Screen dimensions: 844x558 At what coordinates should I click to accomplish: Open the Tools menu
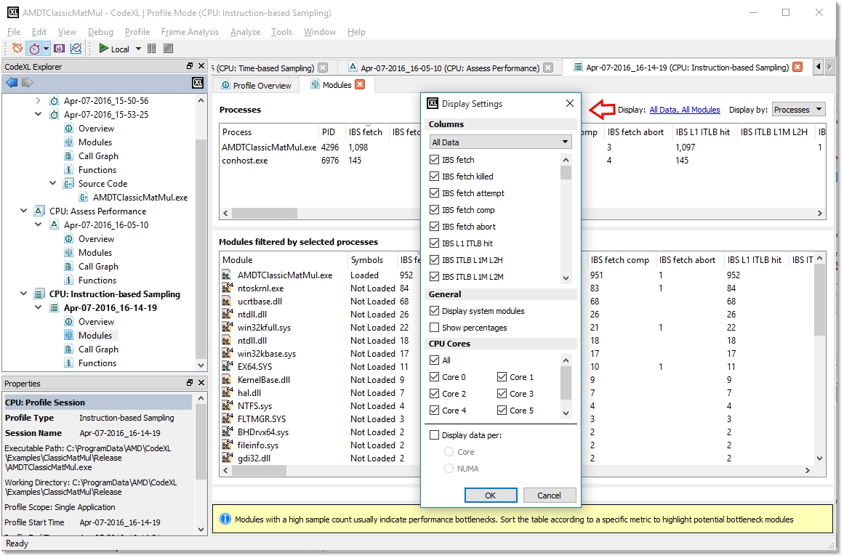click(281, 32)
